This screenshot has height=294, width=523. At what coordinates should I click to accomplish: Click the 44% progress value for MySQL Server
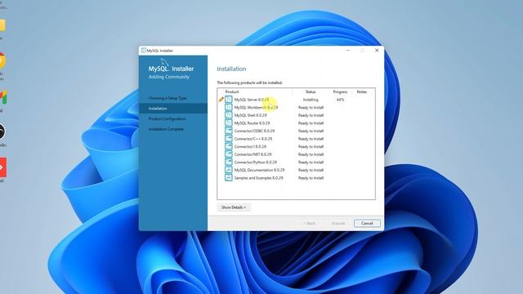[340, 100]
